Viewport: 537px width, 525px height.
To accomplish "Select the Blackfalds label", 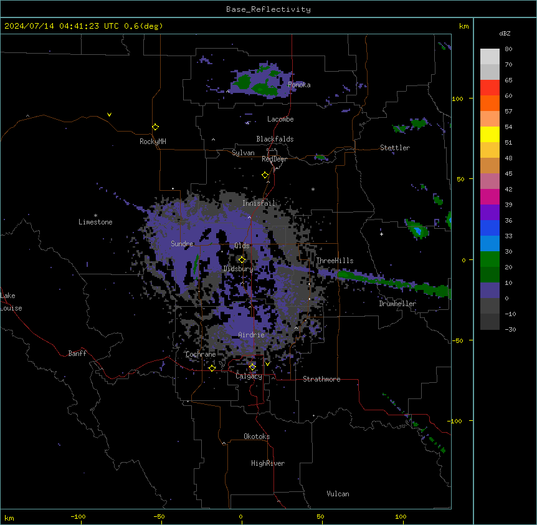I will click(275, 139).
